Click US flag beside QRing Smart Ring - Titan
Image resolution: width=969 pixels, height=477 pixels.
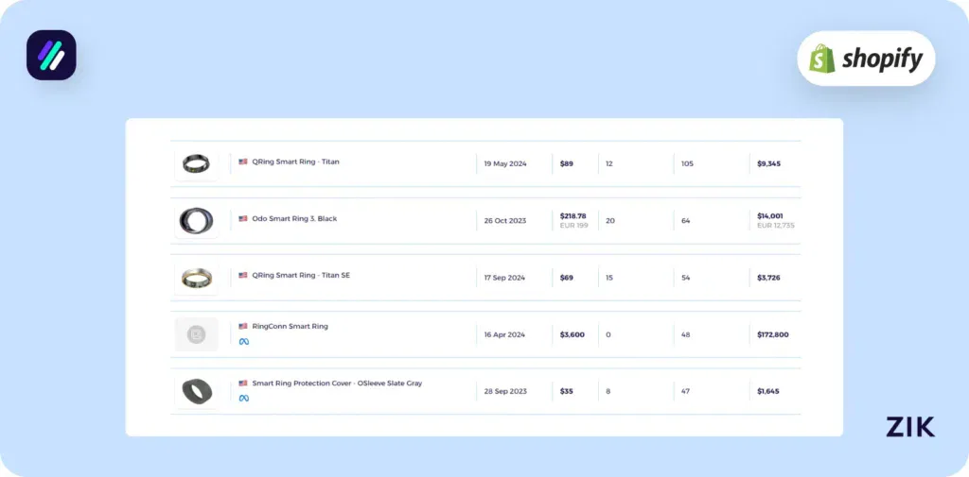tap(243, 162)
